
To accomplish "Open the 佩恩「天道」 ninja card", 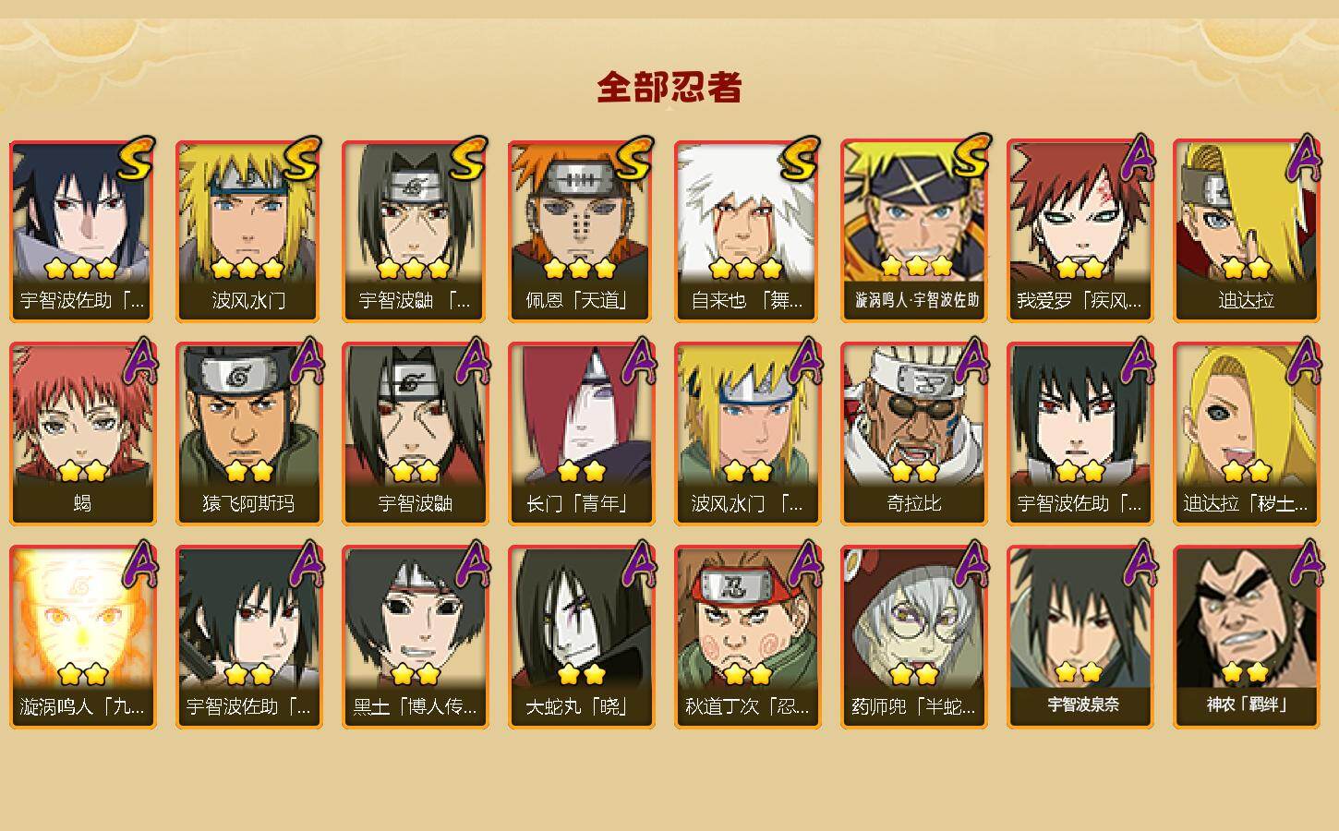I will [x=581, y=231].
